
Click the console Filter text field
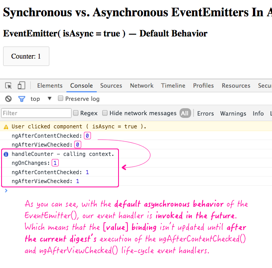(36, 113)
